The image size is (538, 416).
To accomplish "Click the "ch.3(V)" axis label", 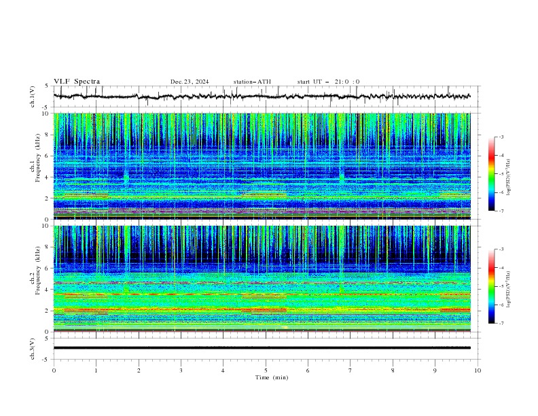I will tap(33, 349).
